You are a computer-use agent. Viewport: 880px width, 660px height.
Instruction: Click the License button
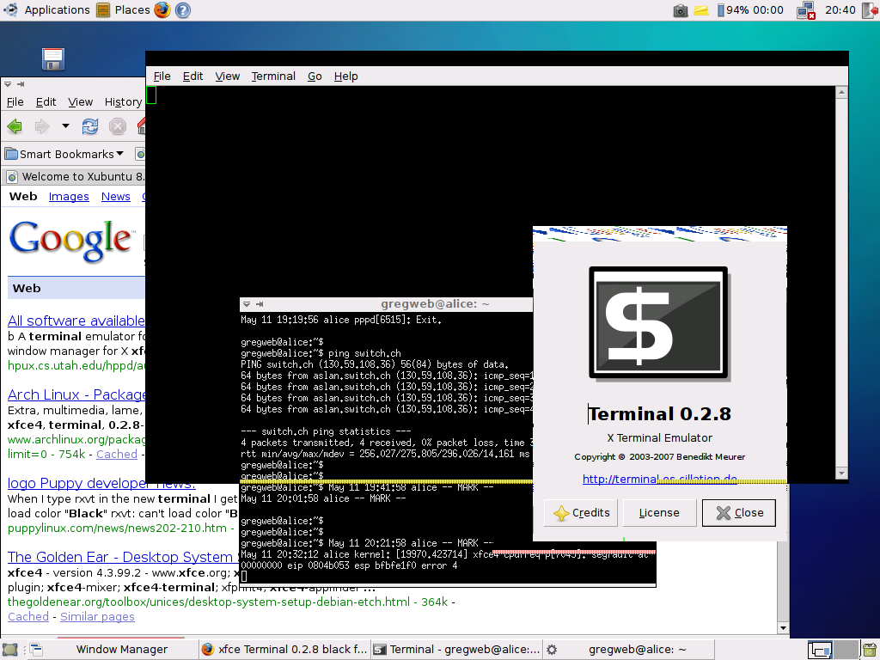pyautogui.click(x=659, y=513)
